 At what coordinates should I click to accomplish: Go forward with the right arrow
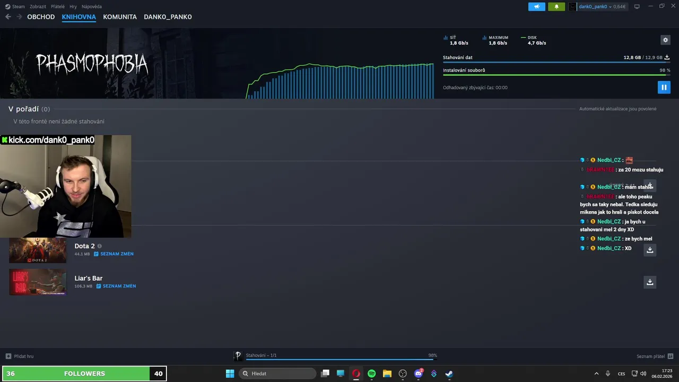pos(19,16)
